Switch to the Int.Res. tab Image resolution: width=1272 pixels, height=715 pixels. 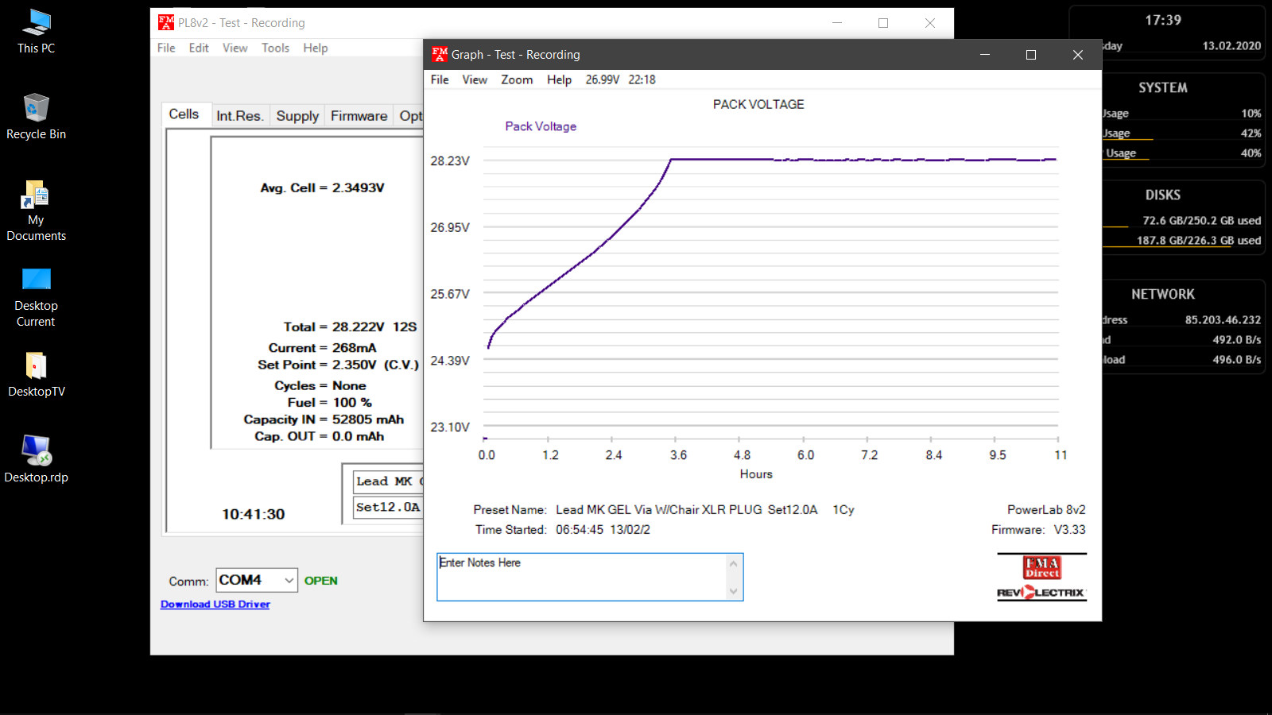click(239, 116)
